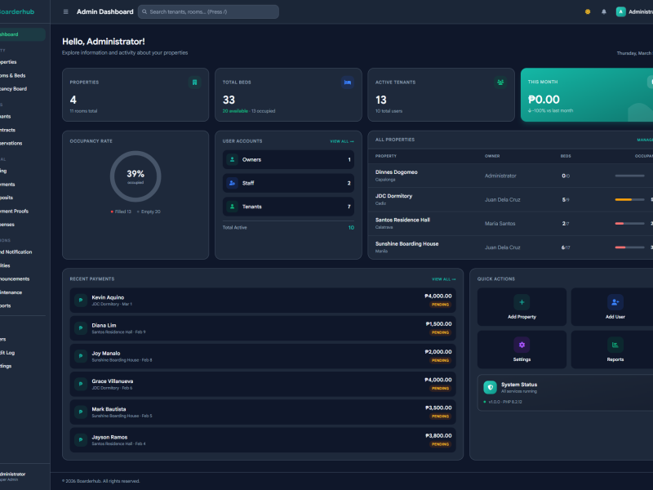Click the Tenants row icon
Image resolution: width=653 pixels, height=490 pixels.
[233, 207]
